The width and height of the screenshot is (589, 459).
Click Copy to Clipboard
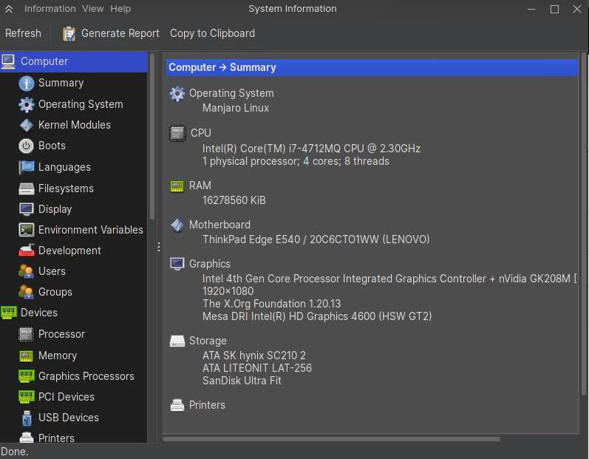212,33
